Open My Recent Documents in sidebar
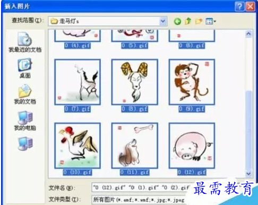The height and width of the screenshot is (205, 258). (25, 42)
